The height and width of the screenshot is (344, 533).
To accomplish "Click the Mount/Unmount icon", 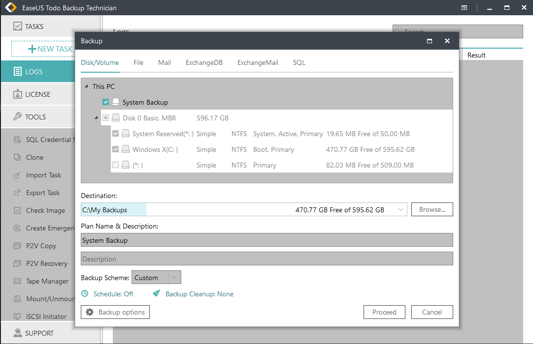I will (17, 298).
